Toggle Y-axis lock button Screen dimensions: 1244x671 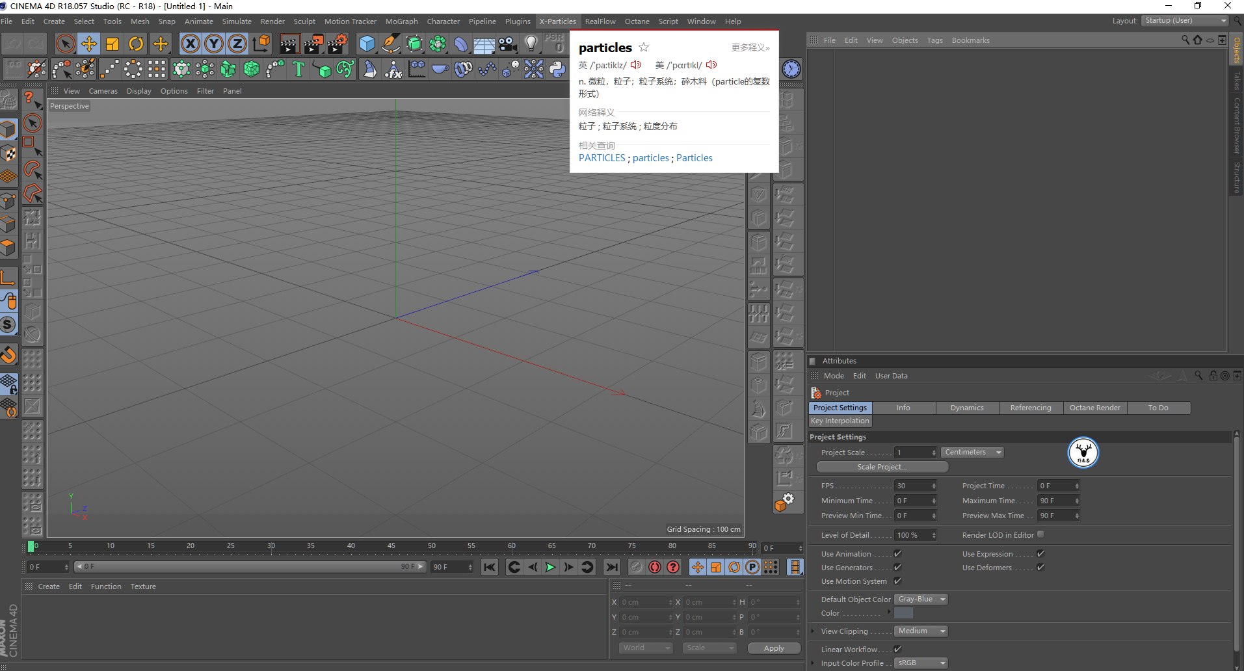coord(214,44)
